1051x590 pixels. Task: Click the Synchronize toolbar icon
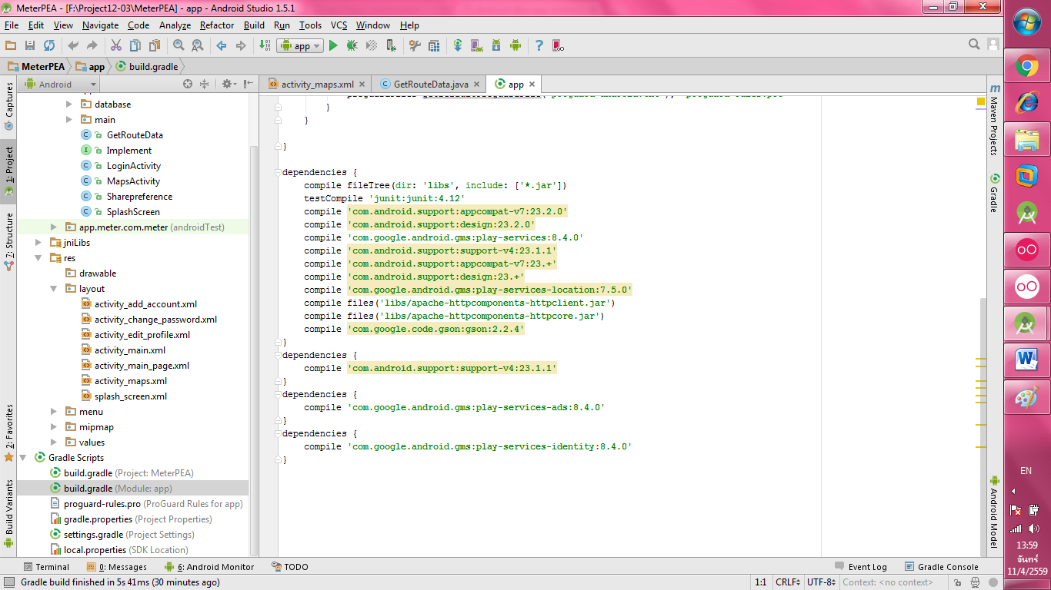(49, 45)
